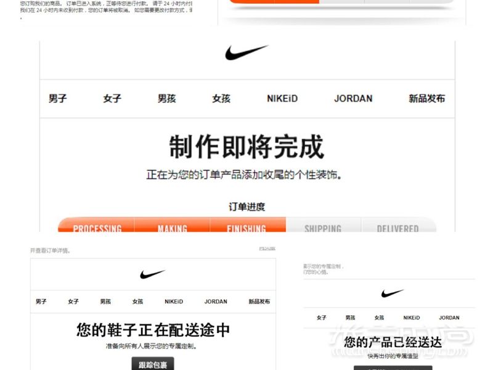The height and width of the screenshot is (370, 493).
Task: Click the 订单进度 label
Action: tap(247, 207)
